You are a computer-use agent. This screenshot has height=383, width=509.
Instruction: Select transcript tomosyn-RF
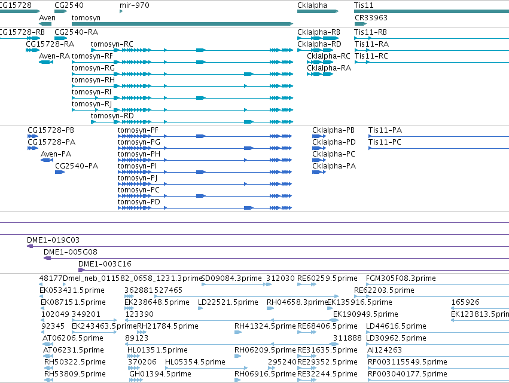pos(182,62)
